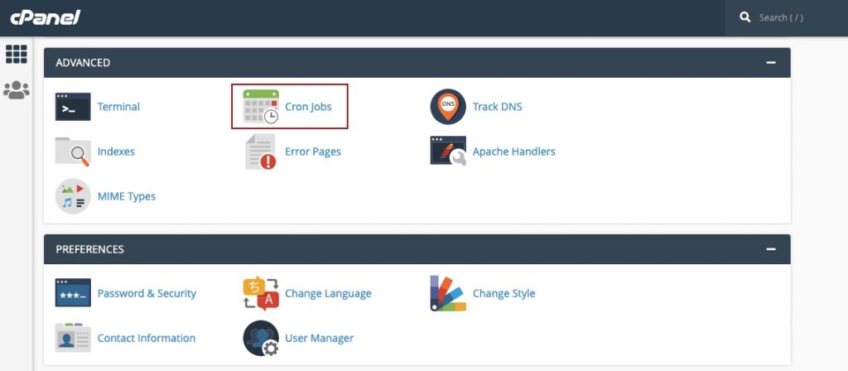Viewport: 848px width, 371px height.
Task: Open the User Manager icon
Action: [260, 338]
